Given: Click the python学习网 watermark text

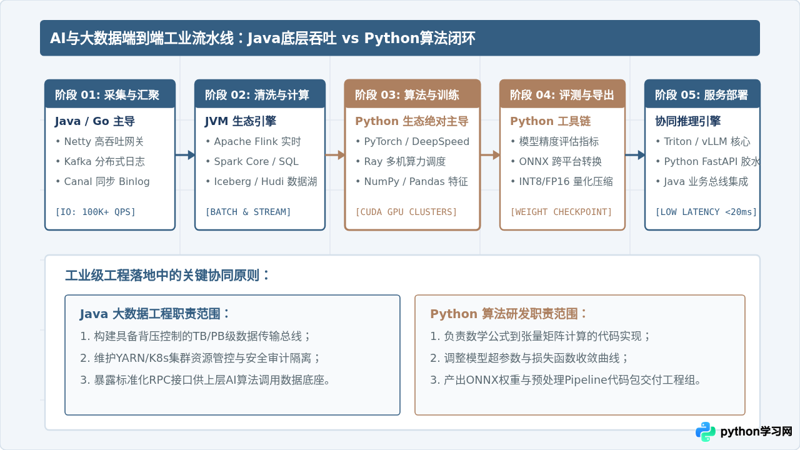Looking at the screenshot, I should (756, 431).
